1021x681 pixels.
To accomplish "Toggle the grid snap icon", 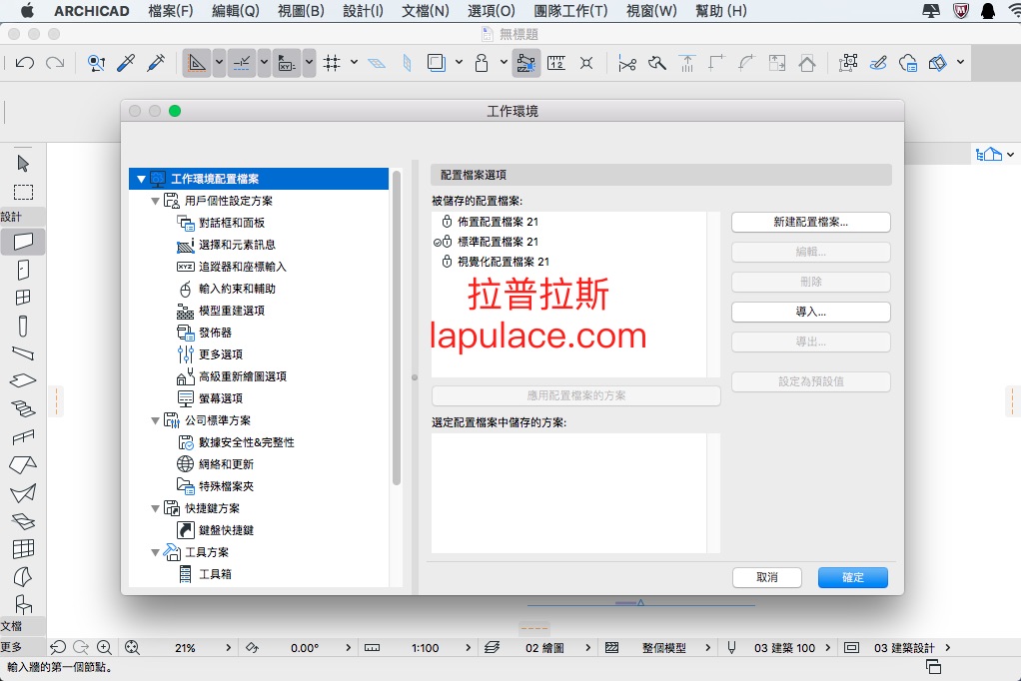I will (x=332, y=63).
